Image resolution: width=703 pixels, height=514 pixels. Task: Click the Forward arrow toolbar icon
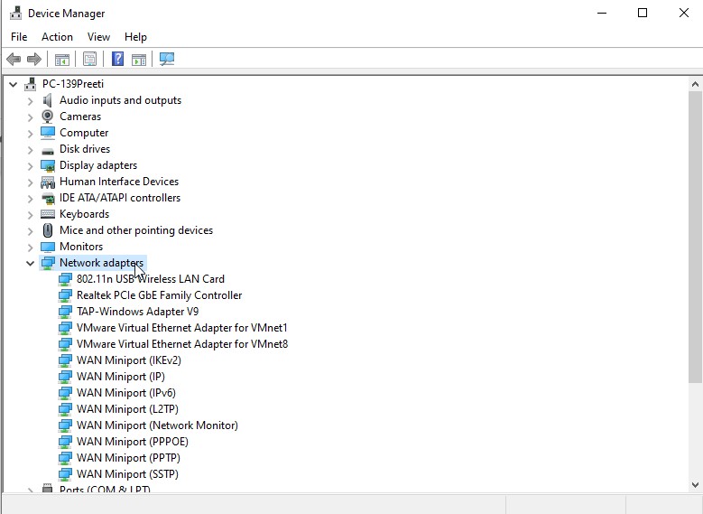click(34, 60)
